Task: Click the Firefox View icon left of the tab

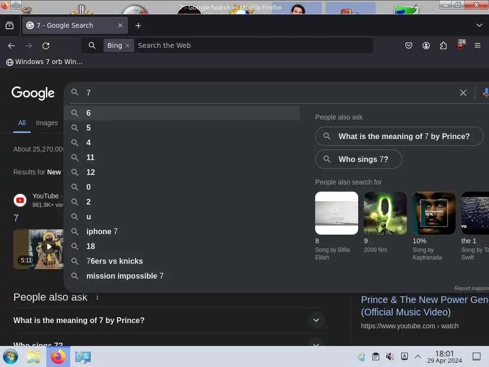Action: point(10,26)
